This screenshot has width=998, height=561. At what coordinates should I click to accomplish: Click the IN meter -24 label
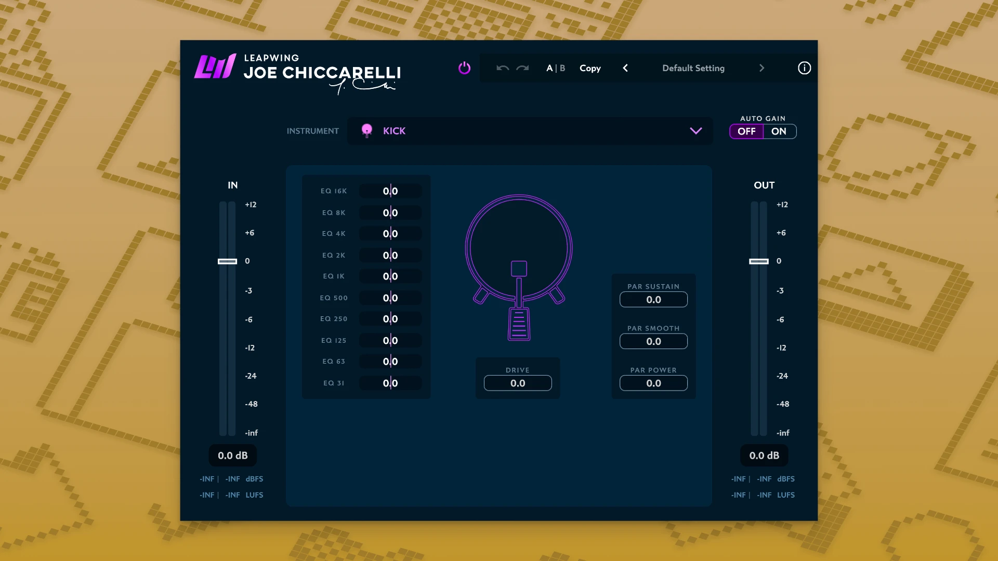tap(251, 376)
